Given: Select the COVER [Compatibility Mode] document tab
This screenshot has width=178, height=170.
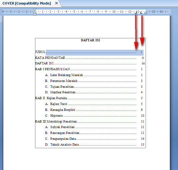Looking at the screenshot, I should tap(27, 3).
